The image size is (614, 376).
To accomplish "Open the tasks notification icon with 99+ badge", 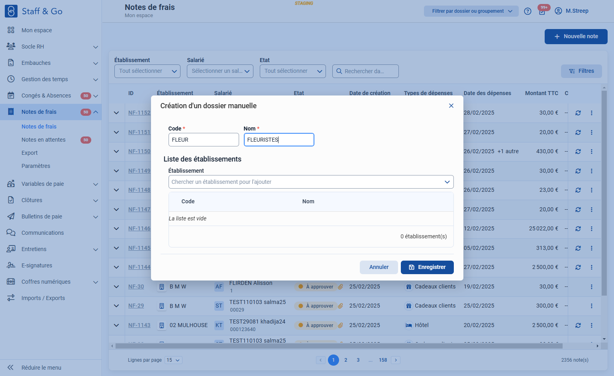I will pyautogui.click(x=542, y=12).
